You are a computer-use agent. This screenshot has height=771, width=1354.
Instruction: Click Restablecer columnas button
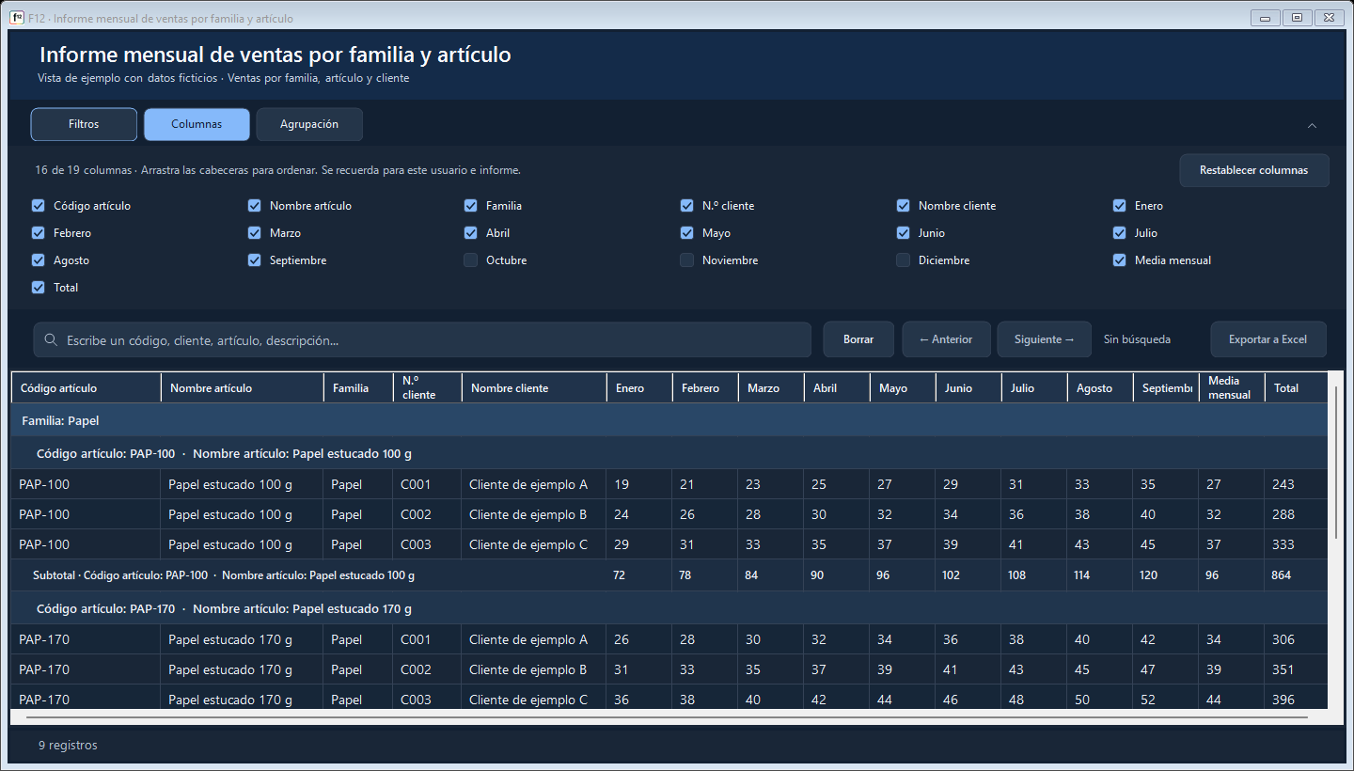[x=1254, y=170]
